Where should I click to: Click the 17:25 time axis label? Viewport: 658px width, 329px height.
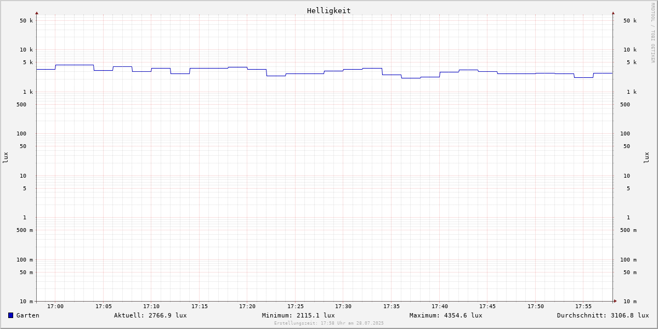point(296,307)
